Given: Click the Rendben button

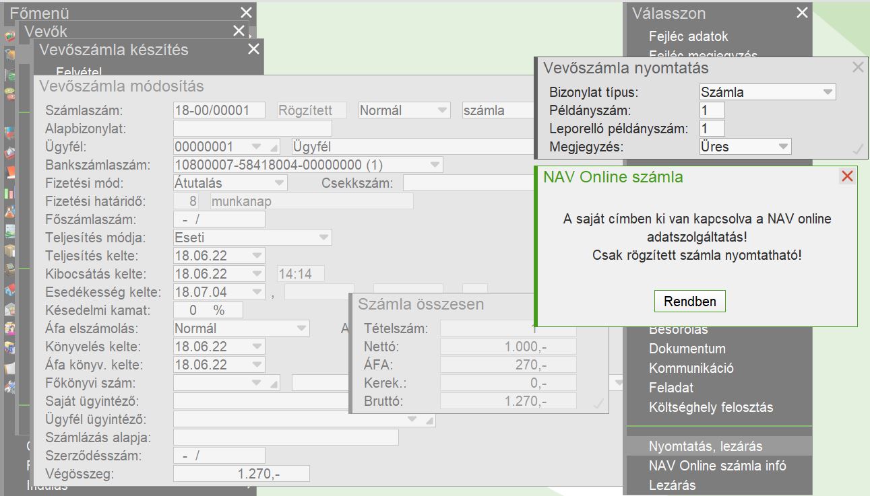Looking at the screenshot, I should point(690,302).
